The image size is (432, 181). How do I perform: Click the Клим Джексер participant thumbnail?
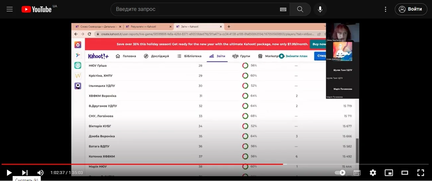click(x=342, y=51)
